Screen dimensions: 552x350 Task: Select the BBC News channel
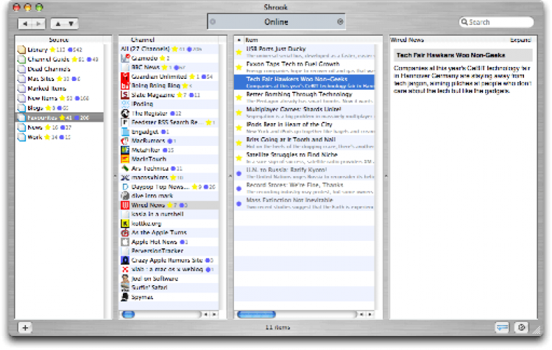click(x=169, y=67)
